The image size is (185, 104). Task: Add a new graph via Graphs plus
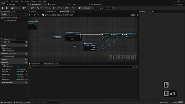pyautogui.click(x=26, y=45)
